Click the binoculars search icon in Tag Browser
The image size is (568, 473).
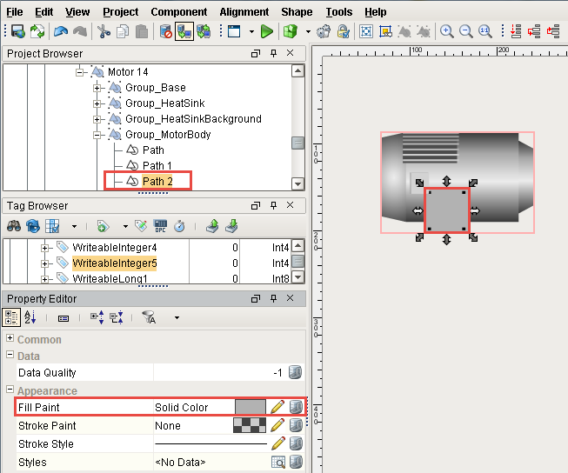pyautogui.click(x=15, y=226)
